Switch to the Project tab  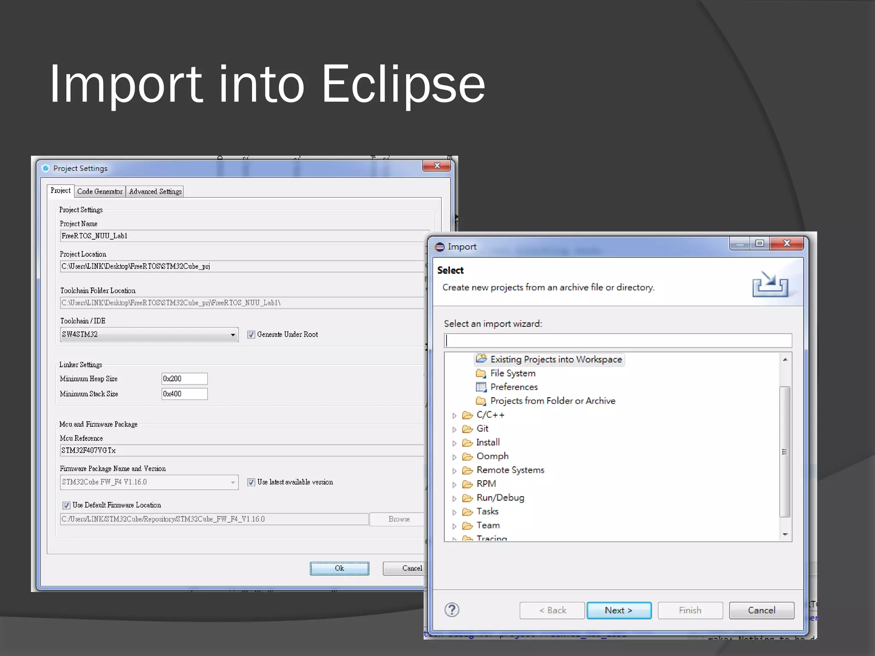[60, 190]
